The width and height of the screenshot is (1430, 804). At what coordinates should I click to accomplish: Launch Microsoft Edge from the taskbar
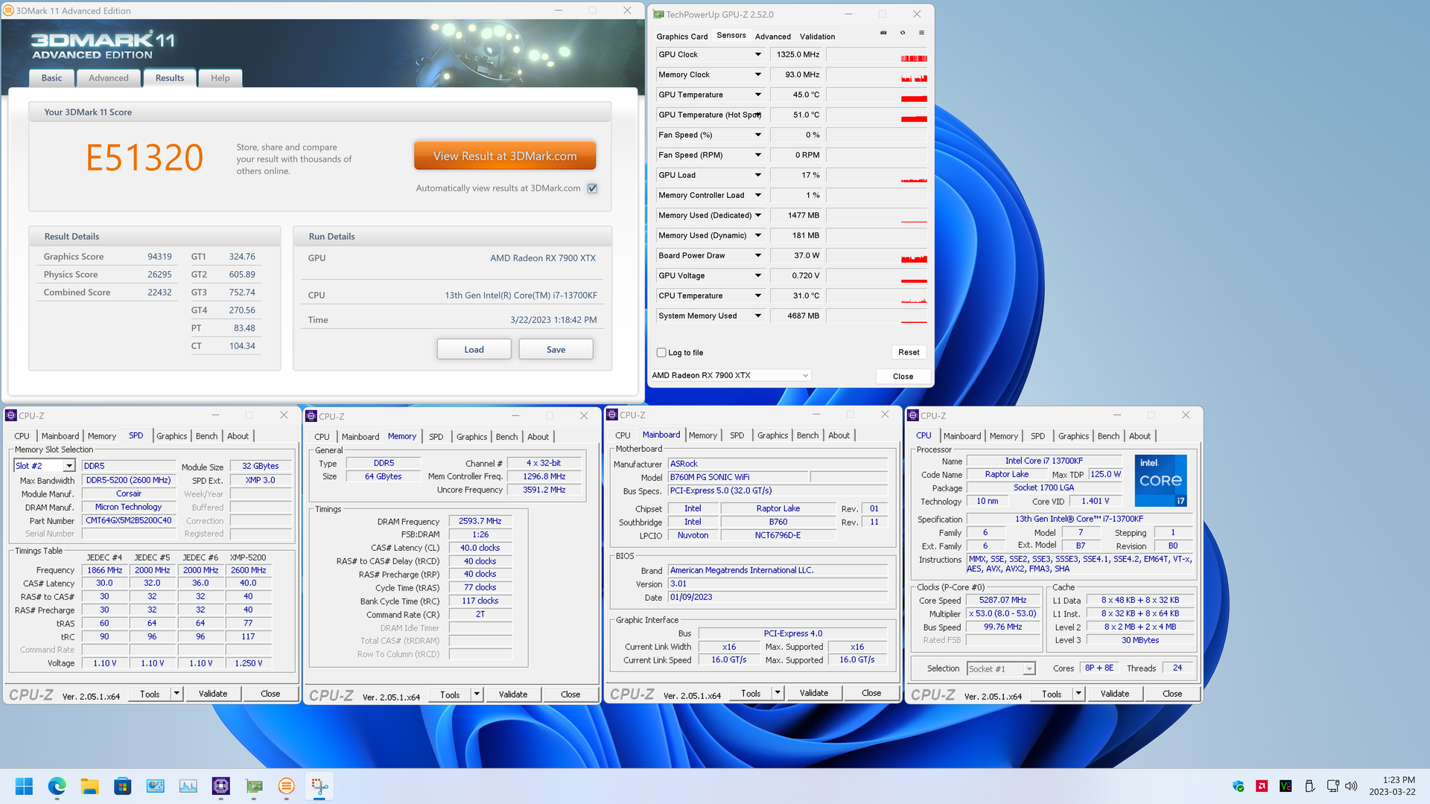click(57, 786)
